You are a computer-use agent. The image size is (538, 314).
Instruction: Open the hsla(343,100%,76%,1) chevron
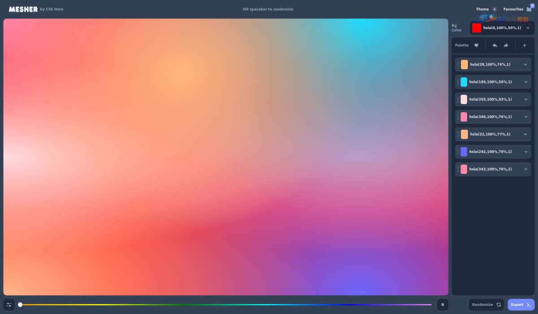click(x=525, y=169)
